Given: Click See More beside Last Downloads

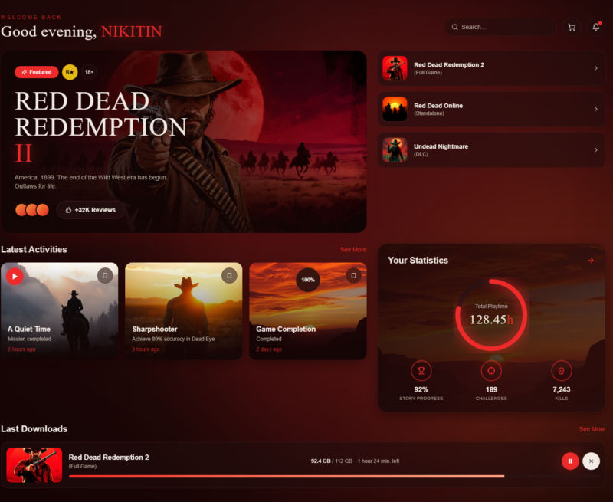Looking at the screenshot, I should (592, 429).
